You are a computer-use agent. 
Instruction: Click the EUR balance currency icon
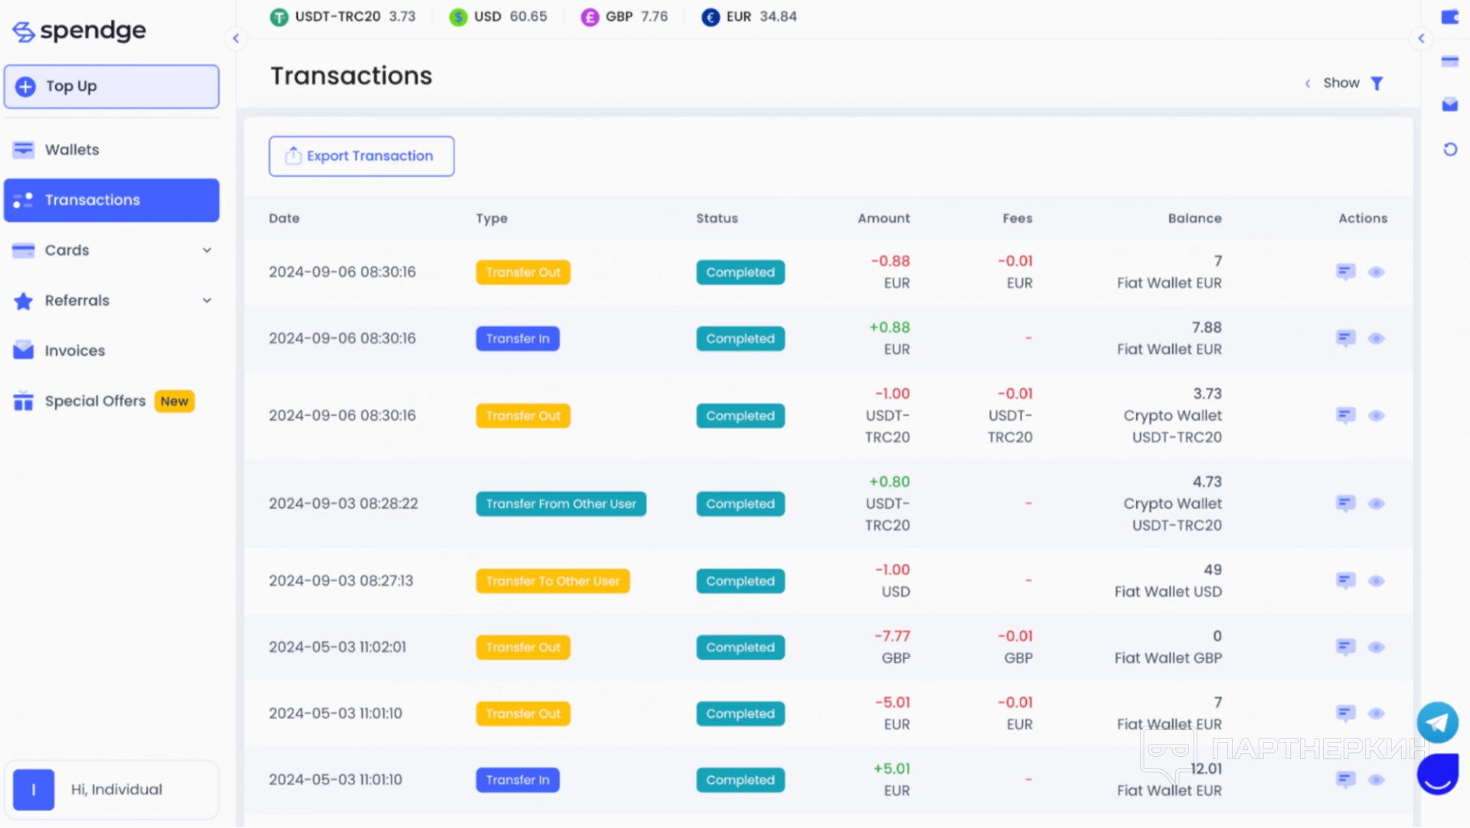click(710, 17)
